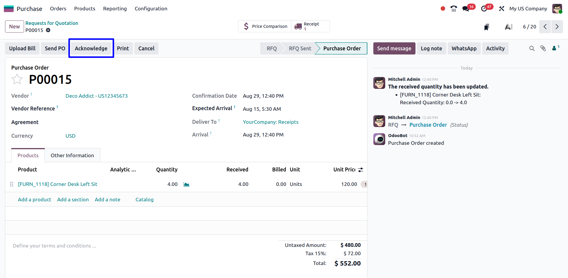The image size is (568, 278).
Task: Click the paperclip attachments icon
Action: coord(543,48)
